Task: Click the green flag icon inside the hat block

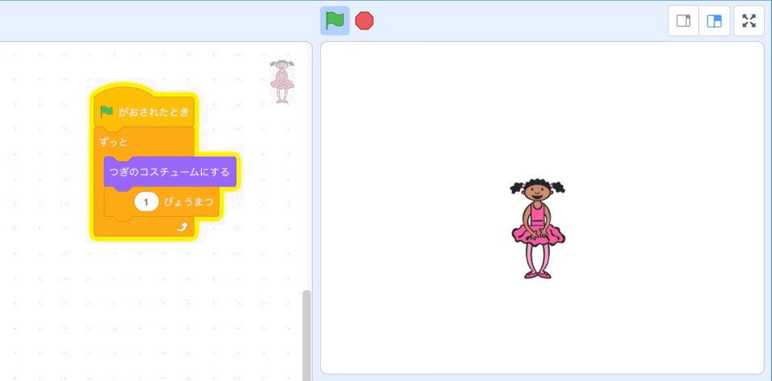Action: point(107,112)
